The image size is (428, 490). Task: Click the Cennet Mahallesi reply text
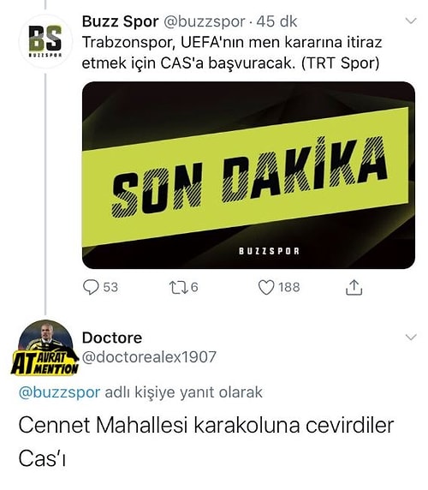[206, 441]
